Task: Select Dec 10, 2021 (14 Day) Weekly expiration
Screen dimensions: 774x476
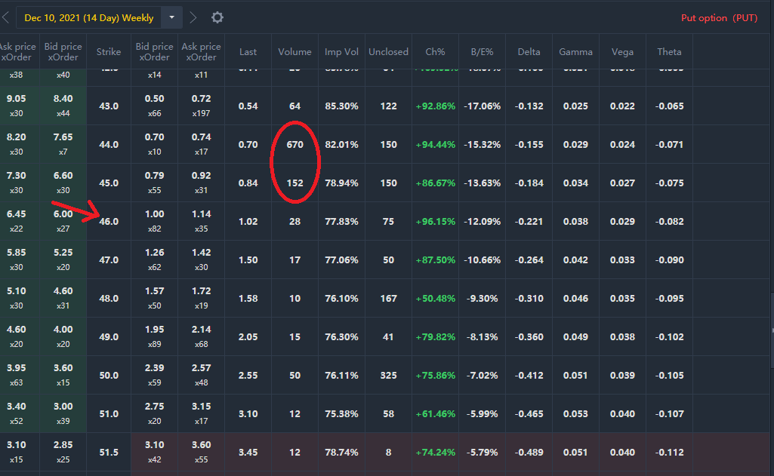Action: click(89, 18)
